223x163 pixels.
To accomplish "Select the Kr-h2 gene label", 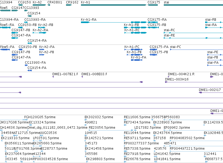I will click(x=37, y=2).
